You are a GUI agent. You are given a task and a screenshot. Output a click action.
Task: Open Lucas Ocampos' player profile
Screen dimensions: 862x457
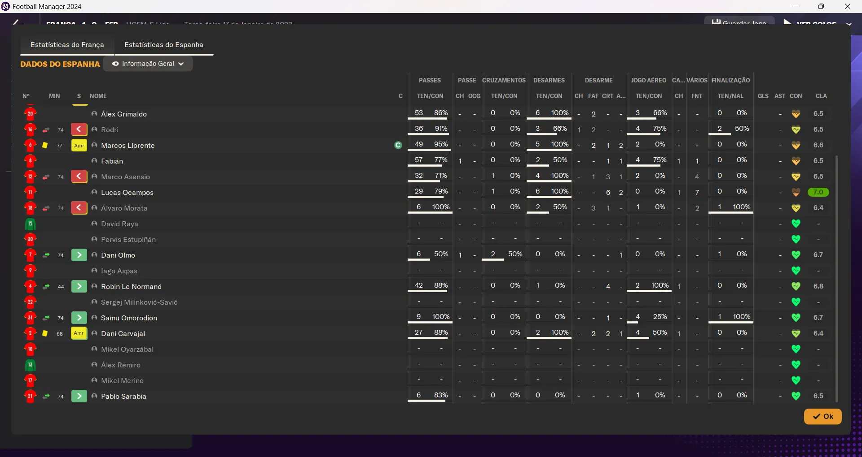127,192
